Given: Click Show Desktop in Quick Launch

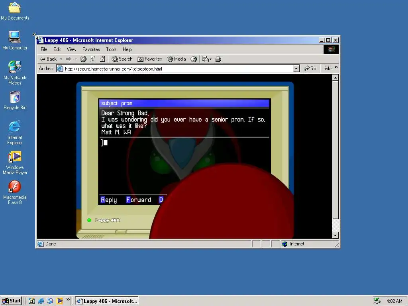Looking at the screenshot, I should click(x=32, y=301).
